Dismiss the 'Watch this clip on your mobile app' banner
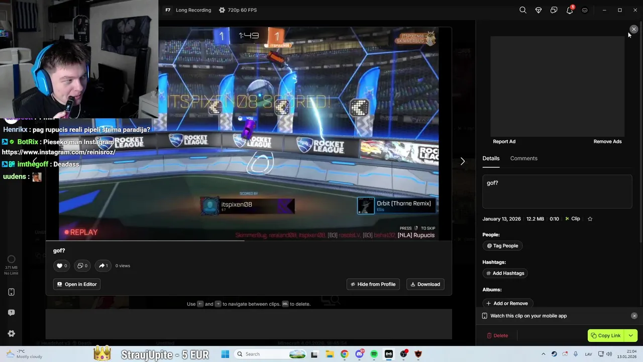643x362 pixels. (634, 316)
